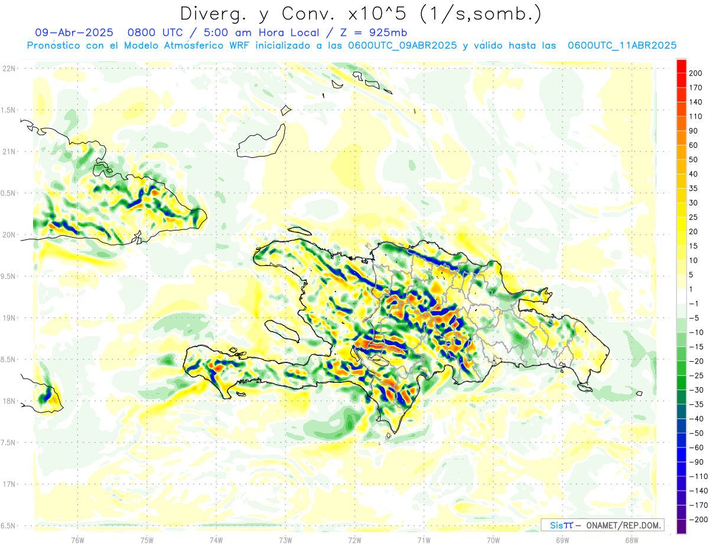
Task: Click the positive colorbar value 60
Action: (x=694, y=145)
